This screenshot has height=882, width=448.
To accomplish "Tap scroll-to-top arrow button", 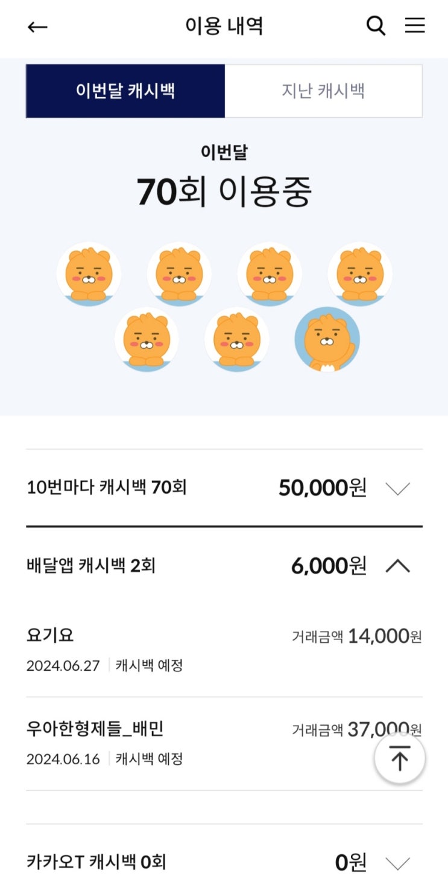I will pos(400,758).
